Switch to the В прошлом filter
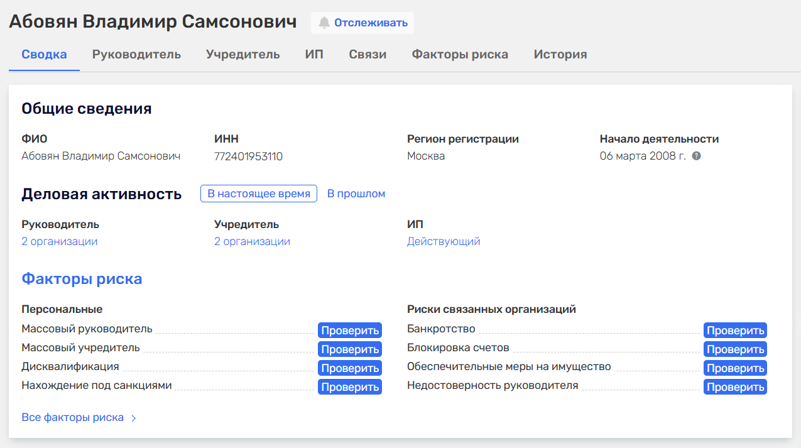 (356, 194)
